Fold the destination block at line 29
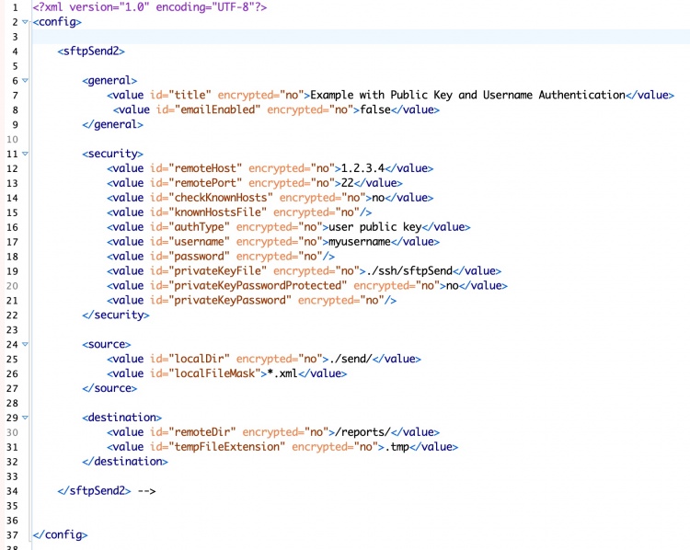 26,418
